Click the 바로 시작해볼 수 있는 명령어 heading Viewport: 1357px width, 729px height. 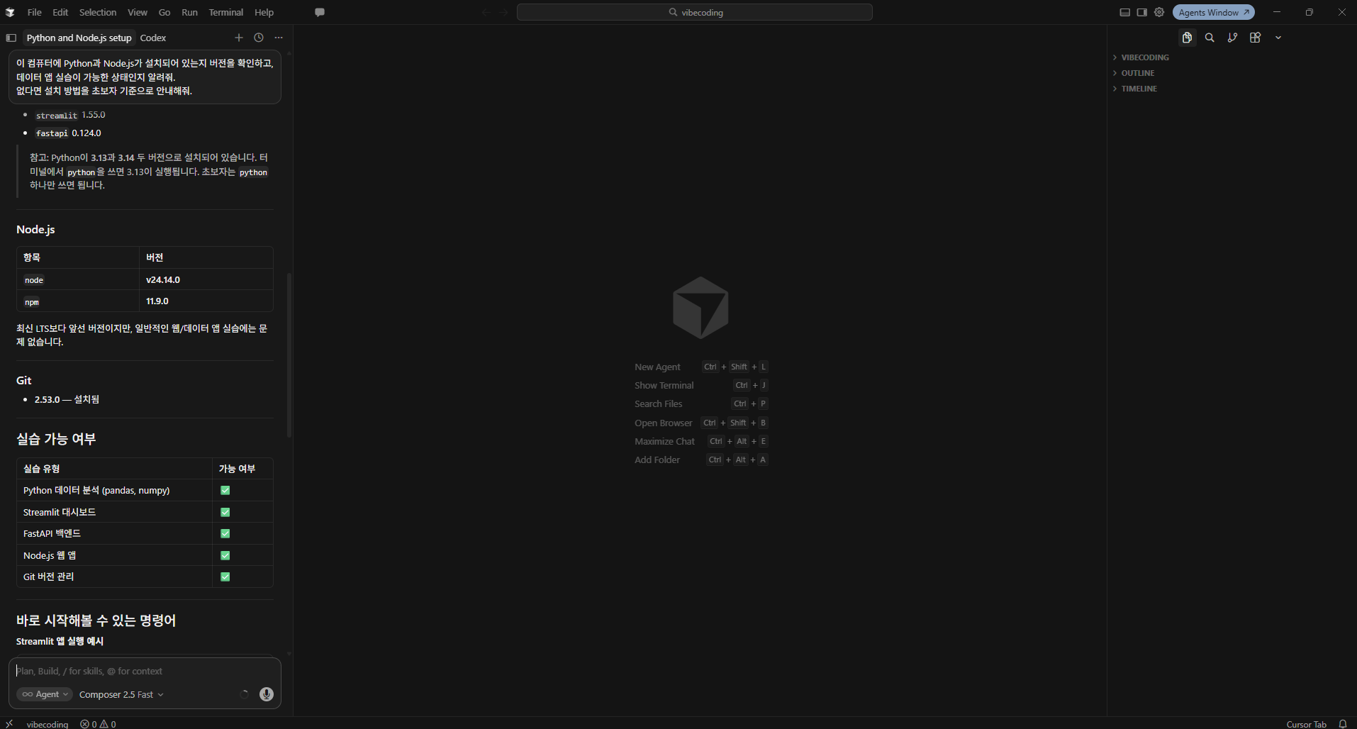click(x=96, y=620)
